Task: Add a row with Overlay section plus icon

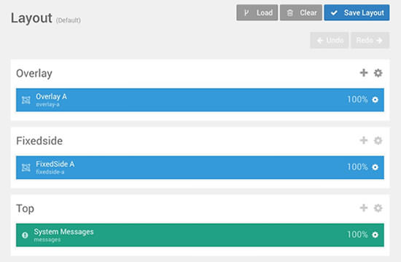Action: tap(364, 73)
